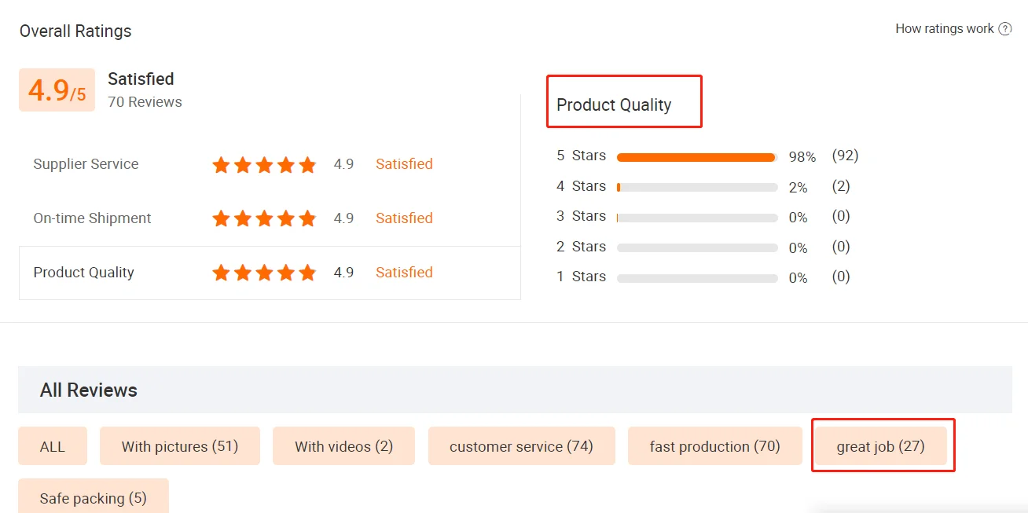Click the 4.9/5 overall score badge
The width and height of the screenshot is (1028, 513).
pos(57,90)
